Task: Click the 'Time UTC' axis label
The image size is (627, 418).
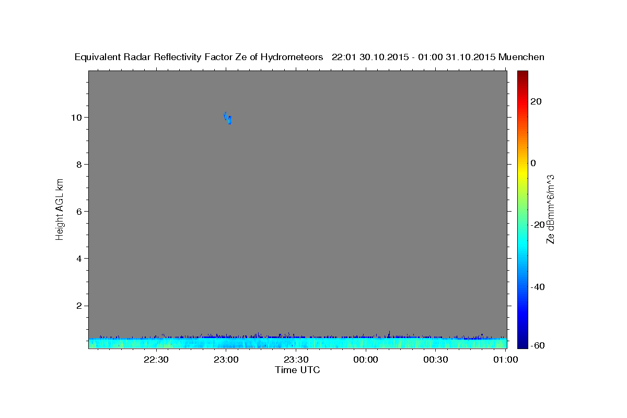Action: click(297, 370)
